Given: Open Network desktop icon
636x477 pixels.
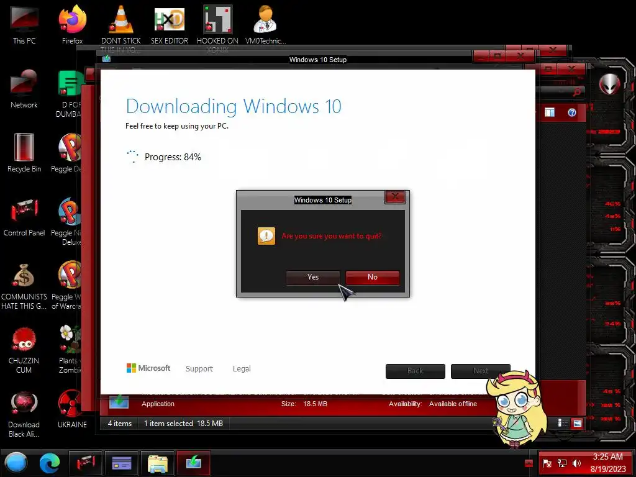Looking at the screenshot, I should pyautogui.click(x=24, y=88).
